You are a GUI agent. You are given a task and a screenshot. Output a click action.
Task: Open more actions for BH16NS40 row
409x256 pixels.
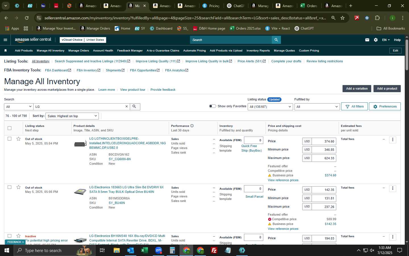coord(393,237)
